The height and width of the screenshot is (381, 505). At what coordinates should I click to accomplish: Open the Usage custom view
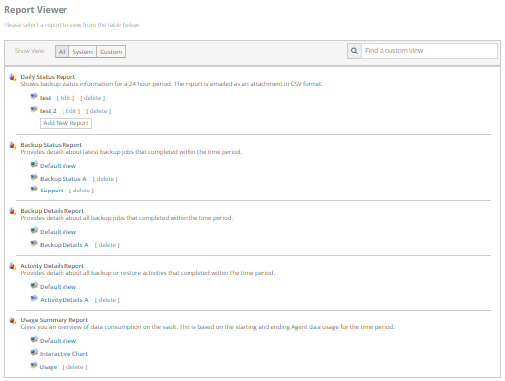pyautogui.click(x=48, y=367)
